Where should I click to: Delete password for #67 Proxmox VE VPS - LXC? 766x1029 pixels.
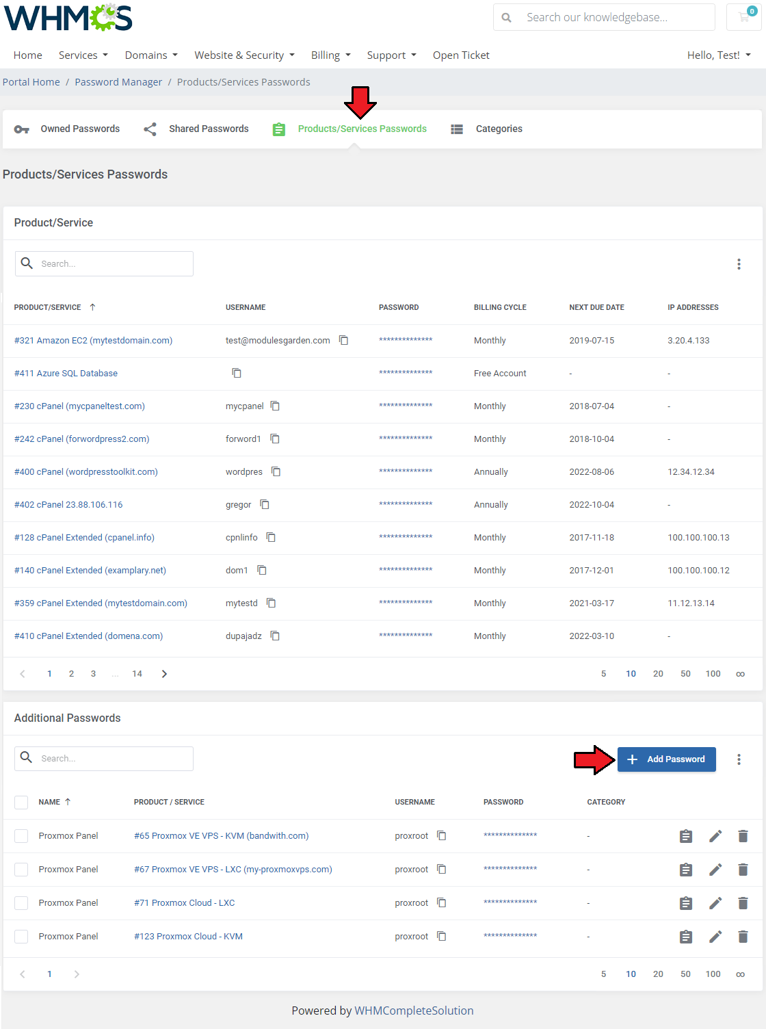(743, 870)
